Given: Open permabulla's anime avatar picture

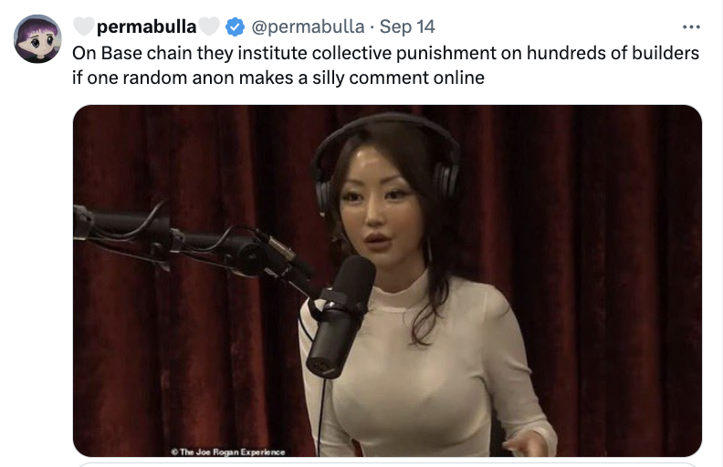Looking at the screenshot, I should click(x=37, y=38).
